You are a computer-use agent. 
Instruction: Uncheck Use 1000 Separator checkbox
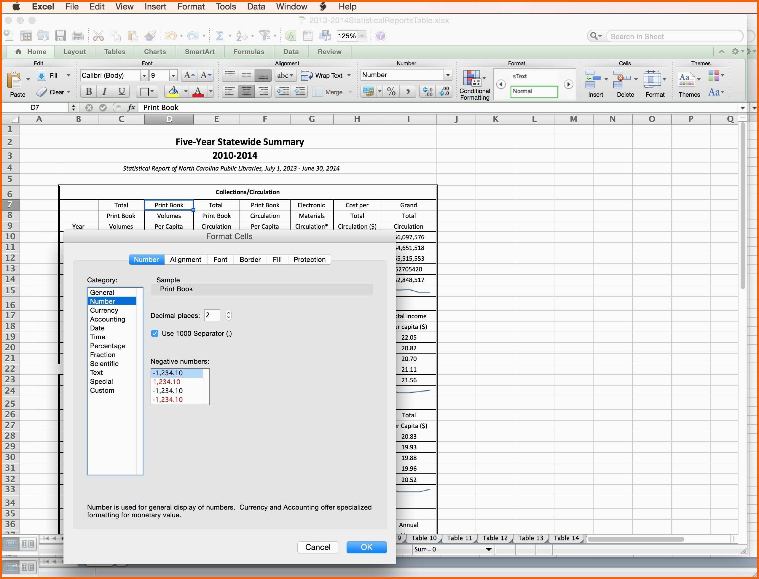tap(155, 333)
